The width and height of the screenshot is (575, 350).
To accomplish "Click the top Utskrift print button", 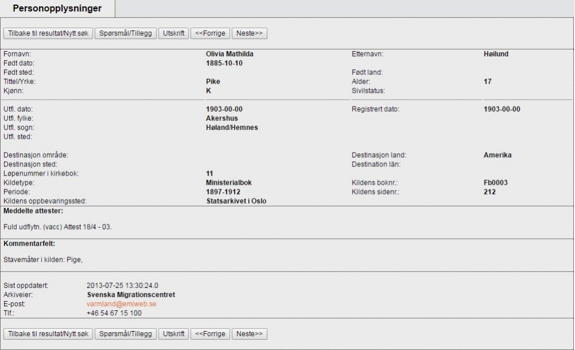I will tap(174, 33).
